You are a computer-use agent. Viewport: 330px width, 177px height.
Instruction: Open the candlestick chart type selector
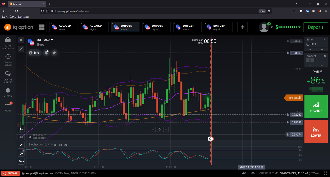coord(21,129)
